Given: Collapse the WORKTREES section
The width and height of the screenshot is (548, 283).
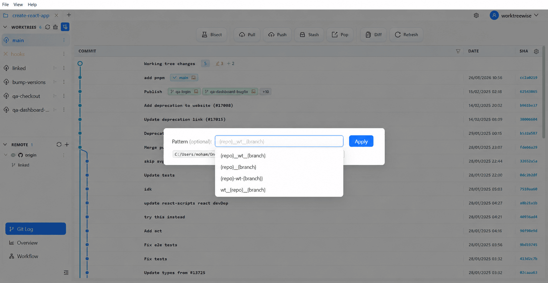Looking at the screenshot, I should (x=5, y=27).
